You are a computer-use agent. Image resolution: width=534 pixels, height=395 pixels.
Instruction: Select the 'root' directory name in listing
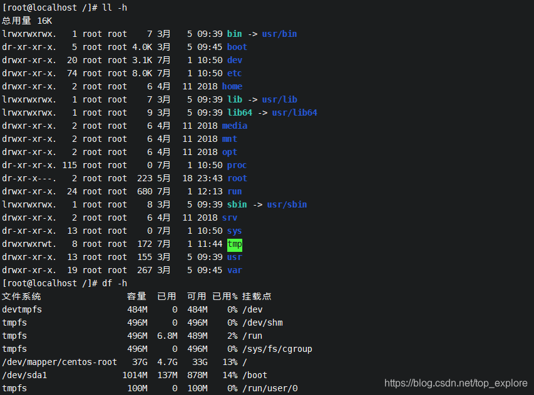pyautogui.click(x=237, y=179)
